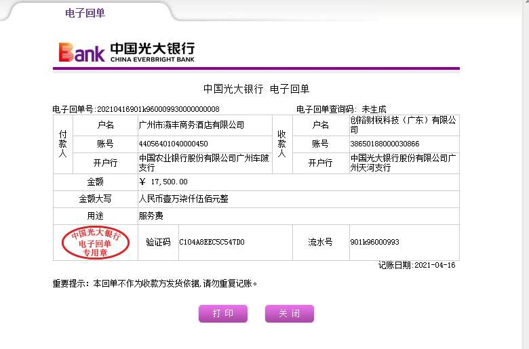529x349 pixels.
Task: Select receipt number 20210416901k960009930000000008
Action: [158, 109]
